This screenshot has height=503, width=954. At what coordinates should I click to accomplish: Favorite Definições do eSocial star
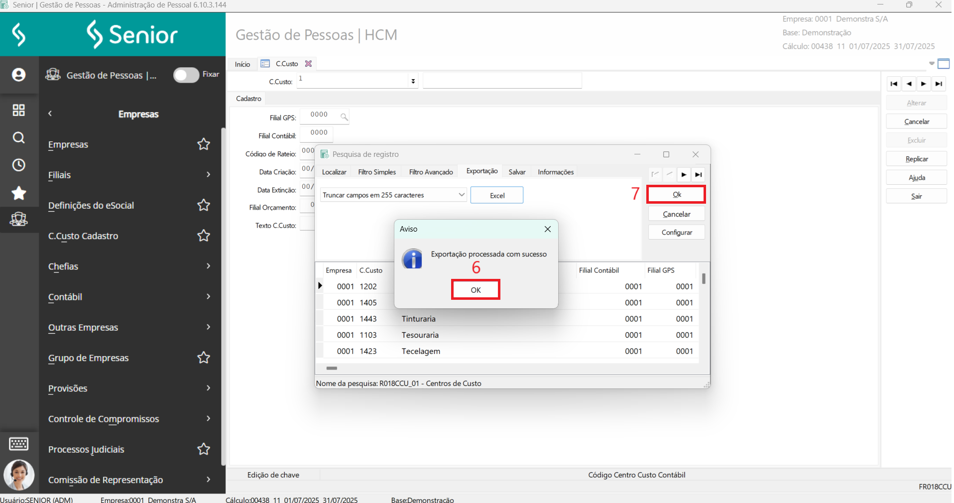(204, 205)
